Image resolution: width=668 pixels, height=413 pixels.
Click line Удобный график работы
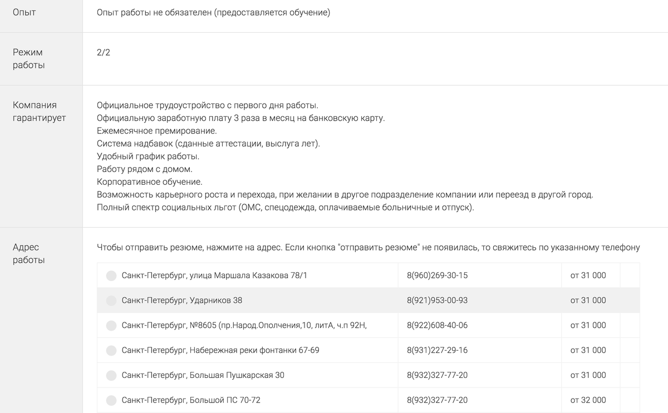[148, 156]
